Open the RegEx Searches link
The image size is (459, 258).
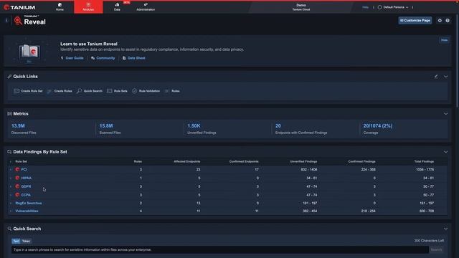[29, 203]
